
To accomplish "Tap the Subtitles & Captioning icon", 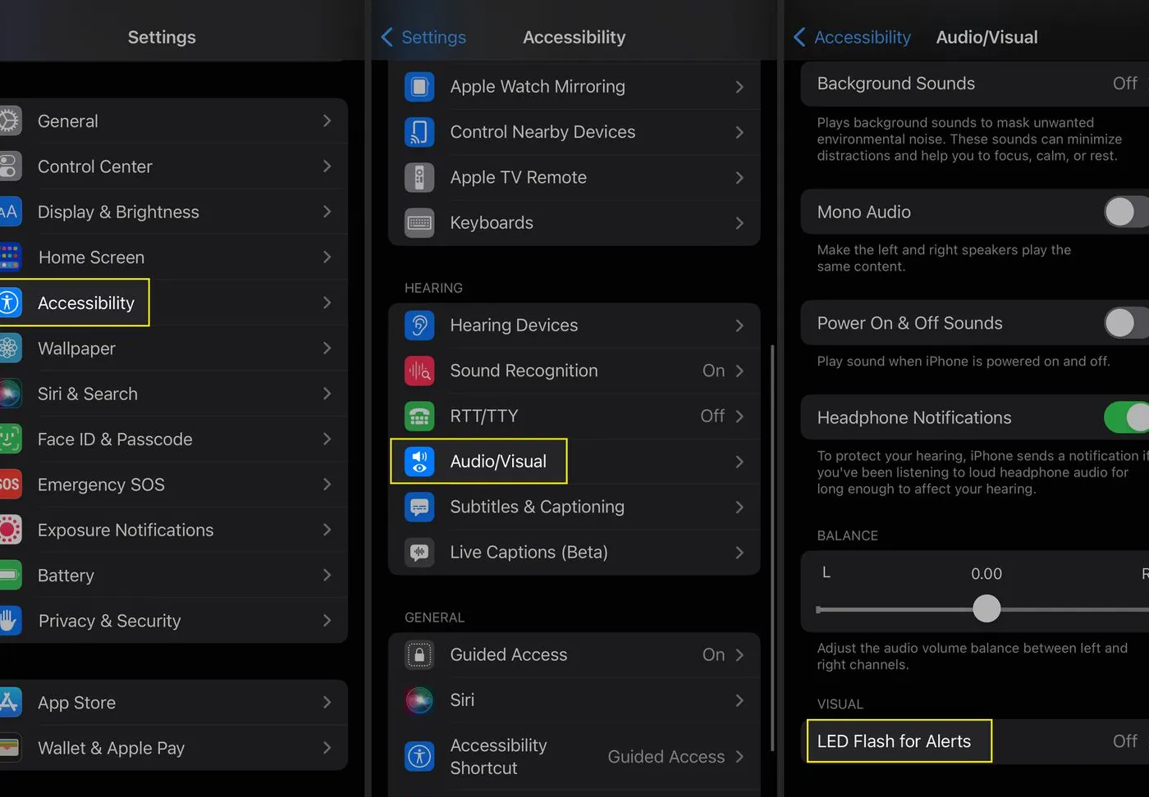I will pos(419,507).
